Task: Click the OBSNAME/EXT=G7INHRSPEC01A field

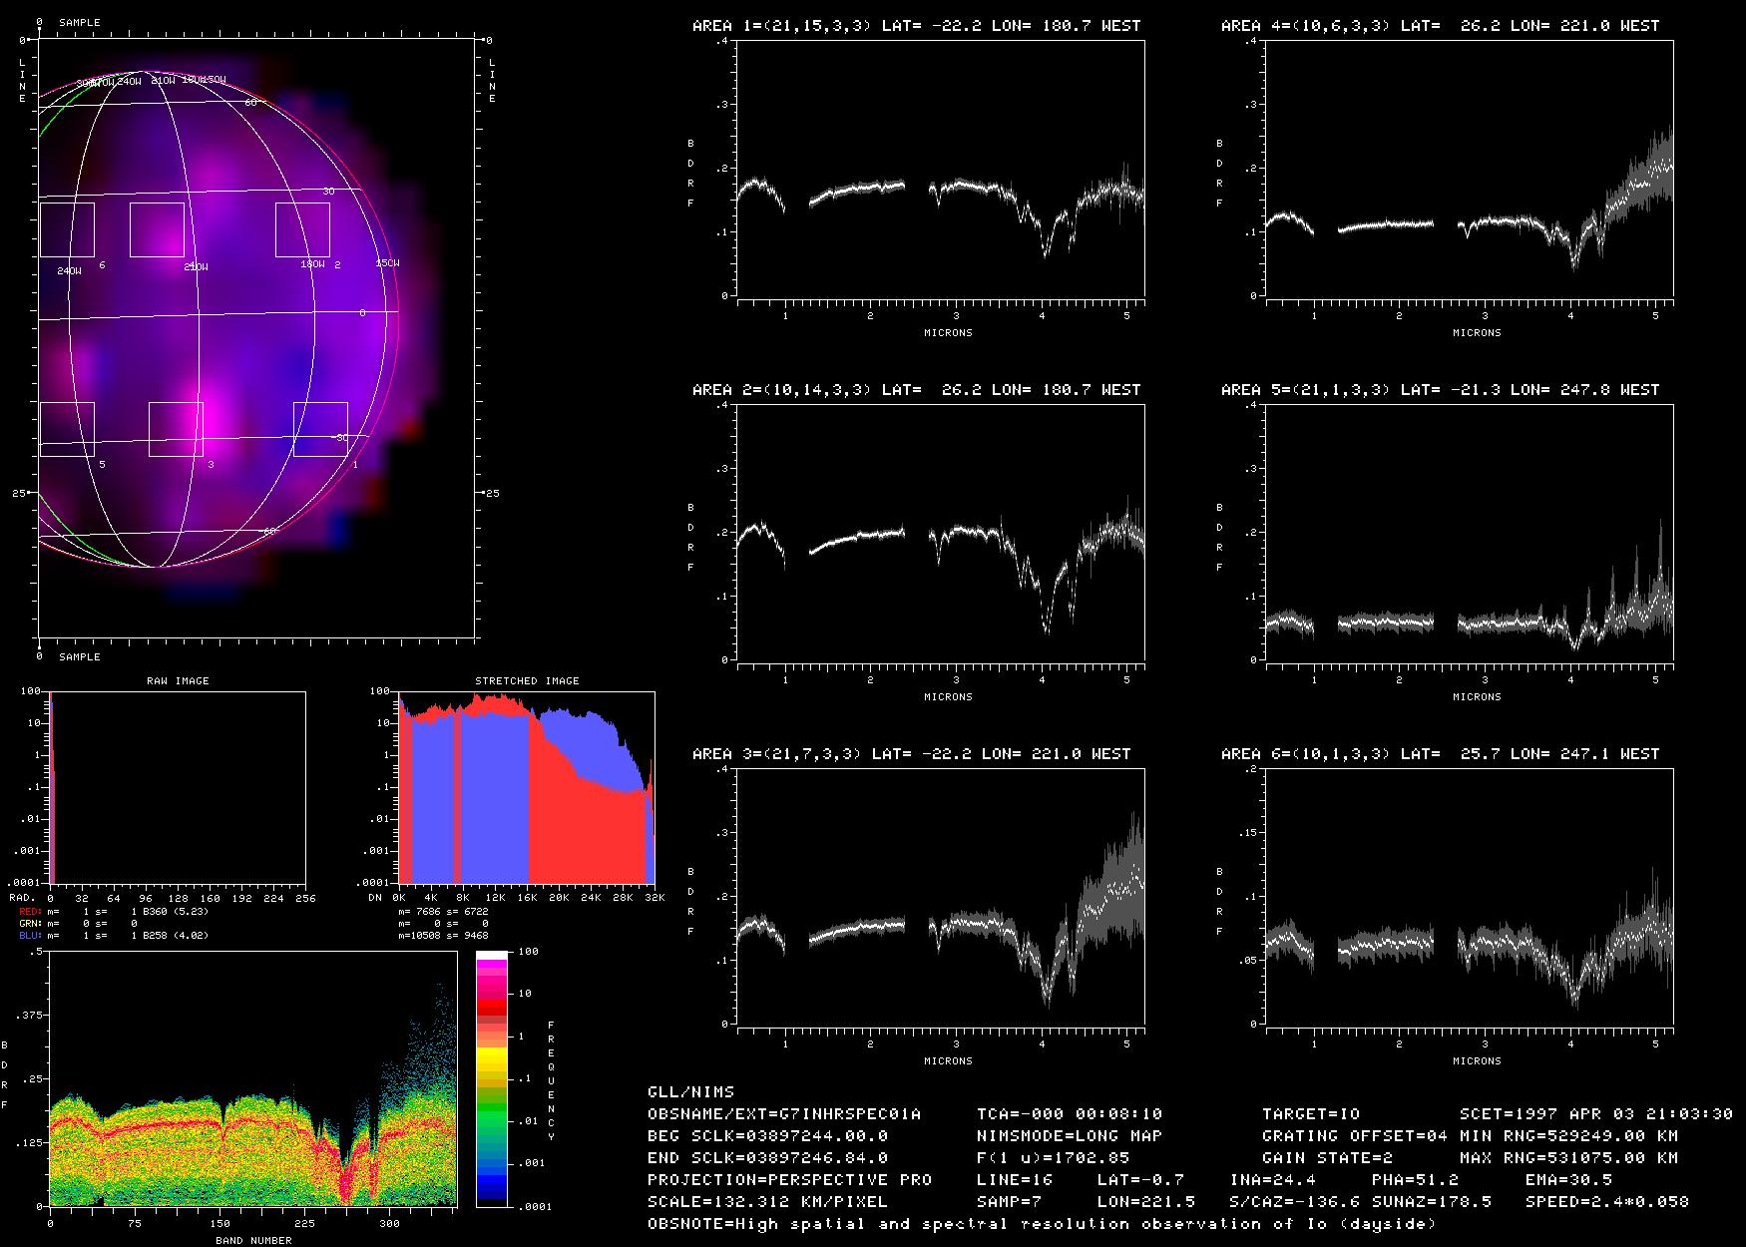Action: (x=784, y=1114)
